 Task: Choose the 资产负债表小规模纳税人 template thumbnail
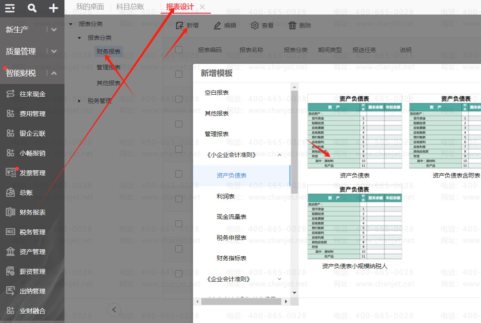tap(354, 222)
